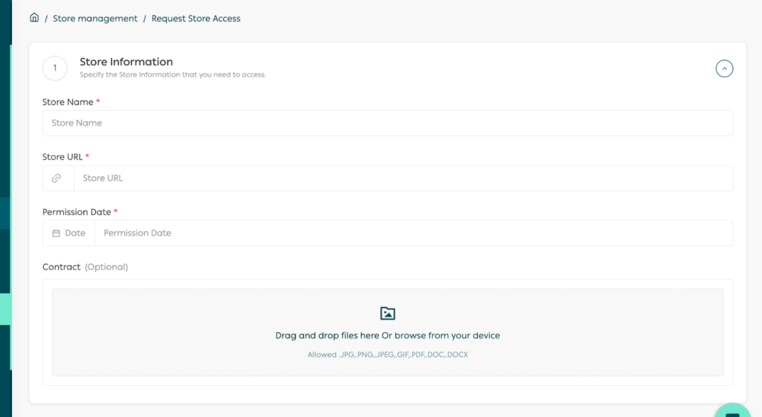Click 'Drag and drop files here' text
The height and width of the screenshot is (417, 762).
327,335
